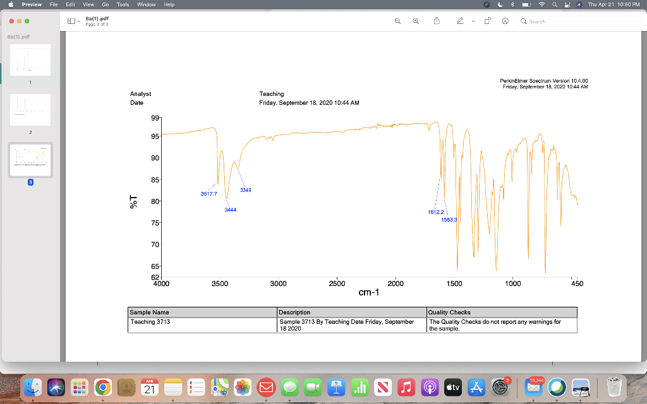The width and height of the screenshot is (647, 404).
Task: Open Music from the Dock
Action: pos(406,387)
